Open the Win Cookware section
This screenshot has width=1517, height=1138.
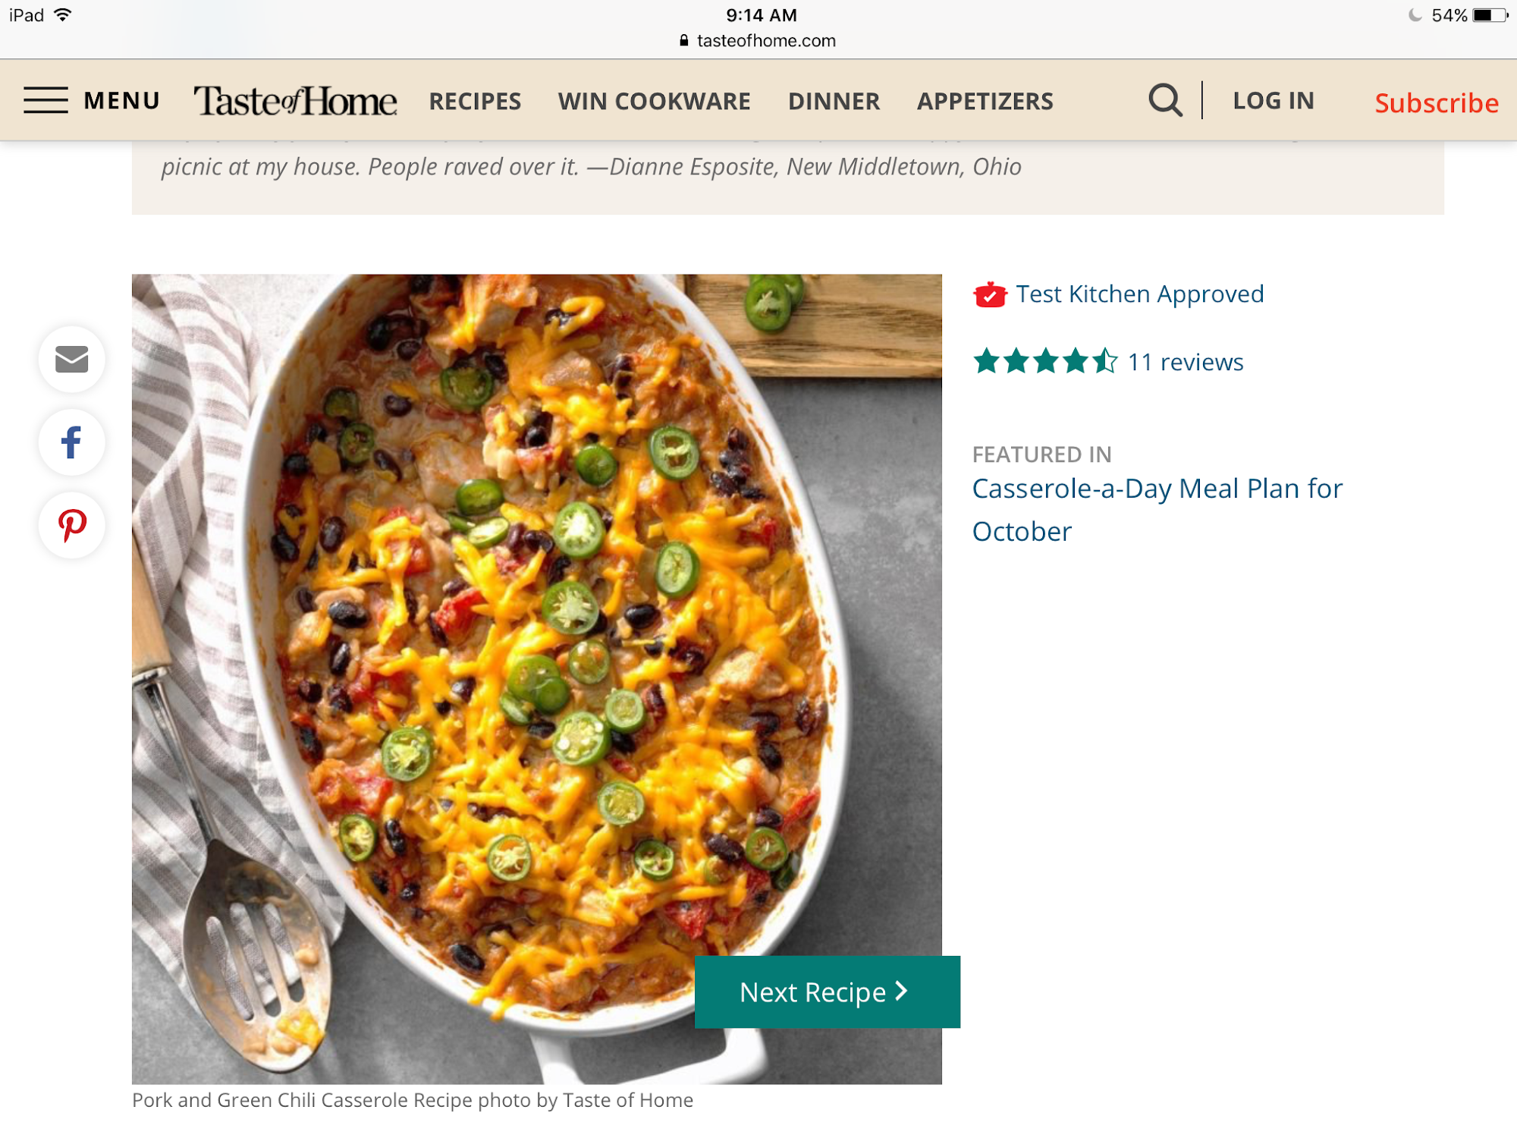[655, 101]
